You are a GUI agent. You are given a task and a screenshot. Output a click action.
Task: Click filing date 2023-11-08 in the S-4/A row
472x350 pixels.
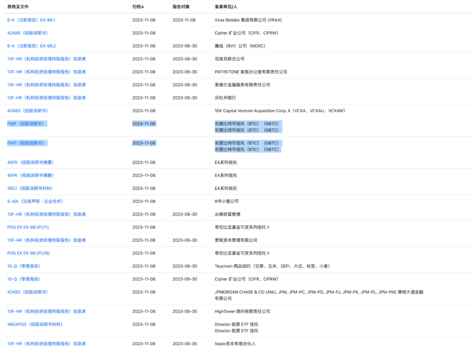click(x=144, y=201)
